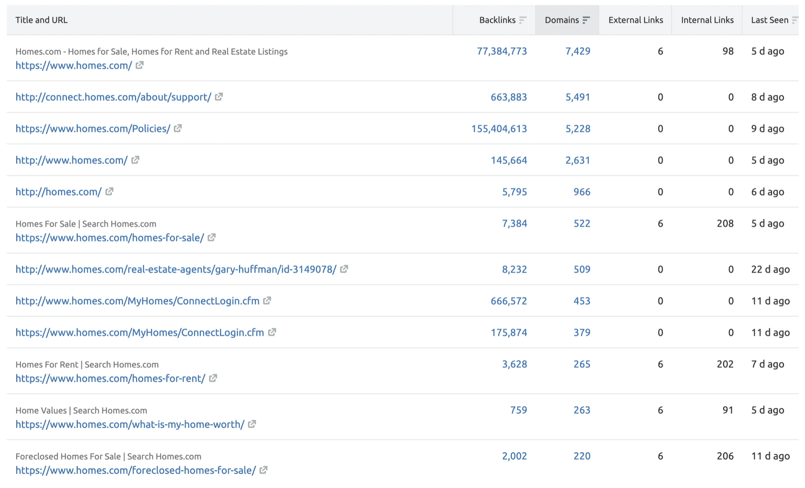View 663,883 backlinks for support page
The image size is (805, 488).
pyautogui.click(x=509, y=97)
